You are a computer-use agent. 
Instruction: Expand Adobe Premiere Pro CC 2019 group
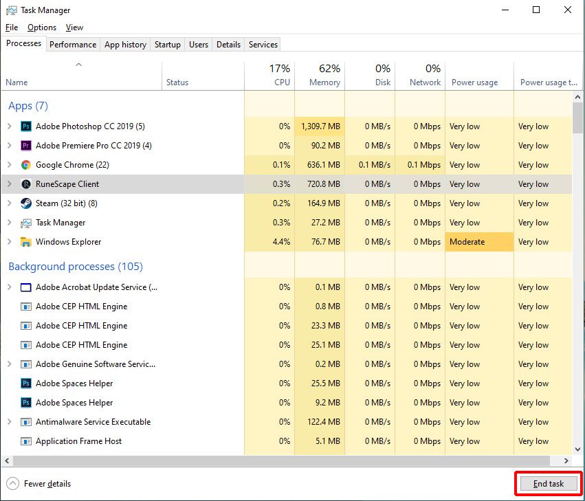(10, 146)
